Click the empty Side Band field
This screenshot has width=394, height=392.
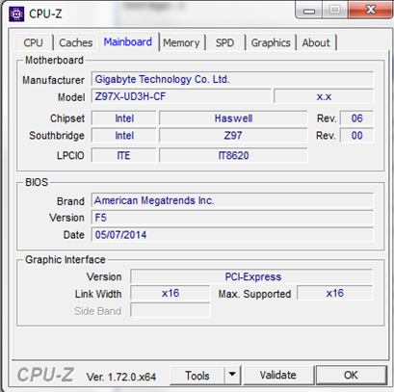pyautogui.click(x=171, y=310)
